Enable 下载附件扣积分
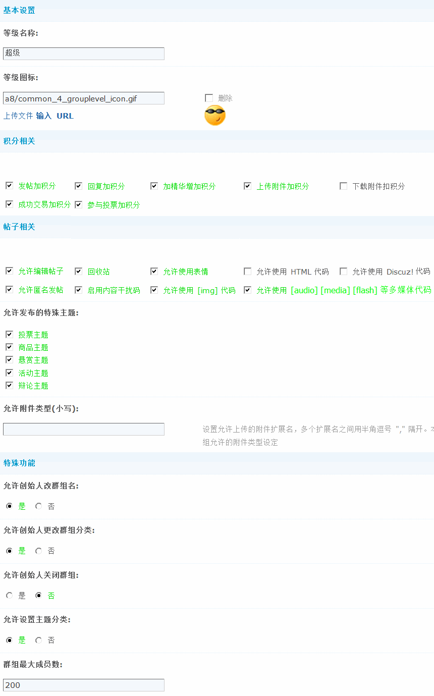 coord(343,186)
